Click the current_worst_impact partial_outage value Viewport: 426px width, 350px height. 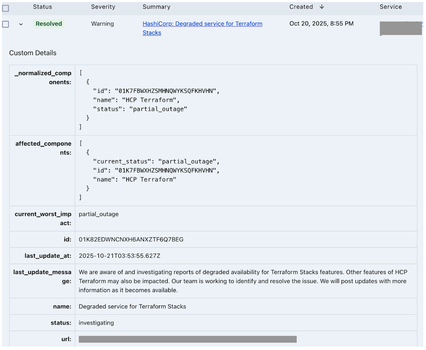(99, 214)
